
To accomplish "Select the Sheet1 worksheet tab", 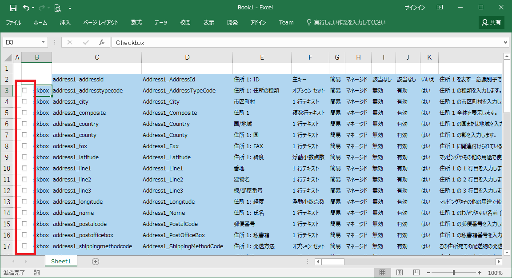I will click(61, 261).
